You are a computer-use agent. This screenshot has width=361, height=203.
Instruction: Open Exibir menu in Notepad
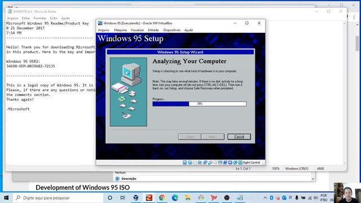coord(54,18)
